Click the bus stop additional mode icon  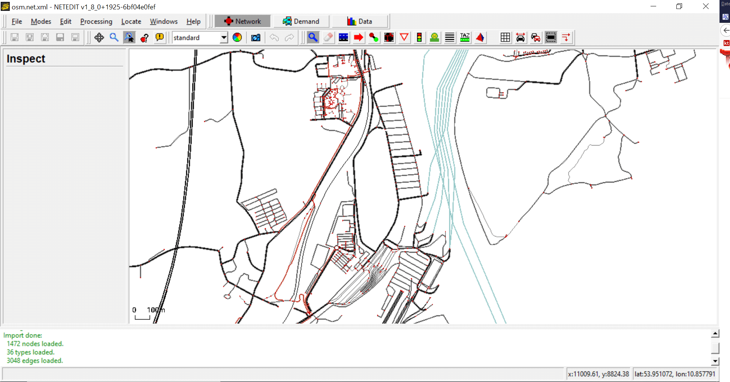coord(435,37)
